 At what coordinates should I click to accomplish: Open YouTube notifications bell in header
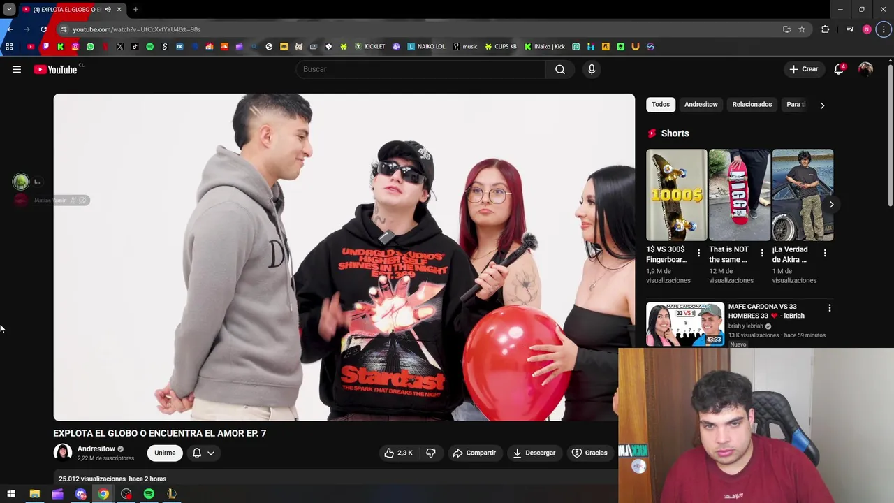pyautogui.click(x=839, y=69)
